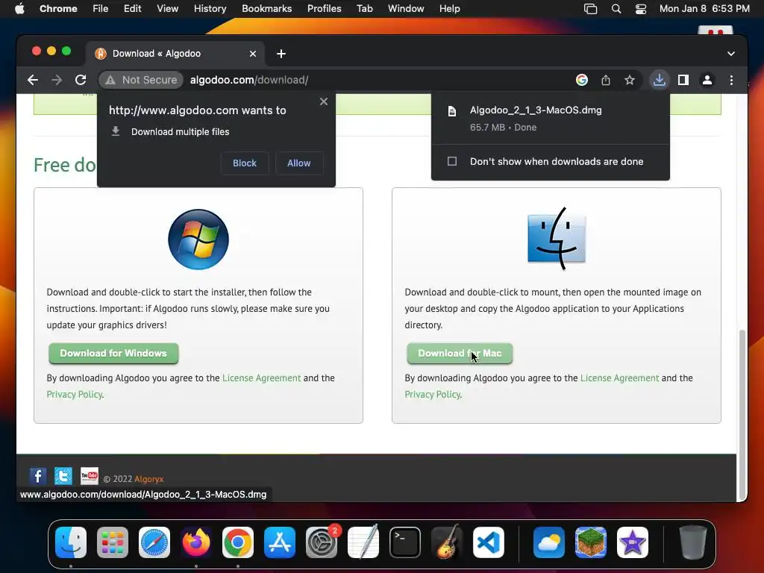
Task: Click Download for Windows button
Action: [x=113, y=353]
